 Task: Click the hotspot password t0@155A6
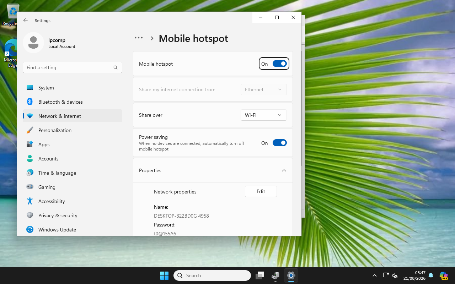point(165,234)
